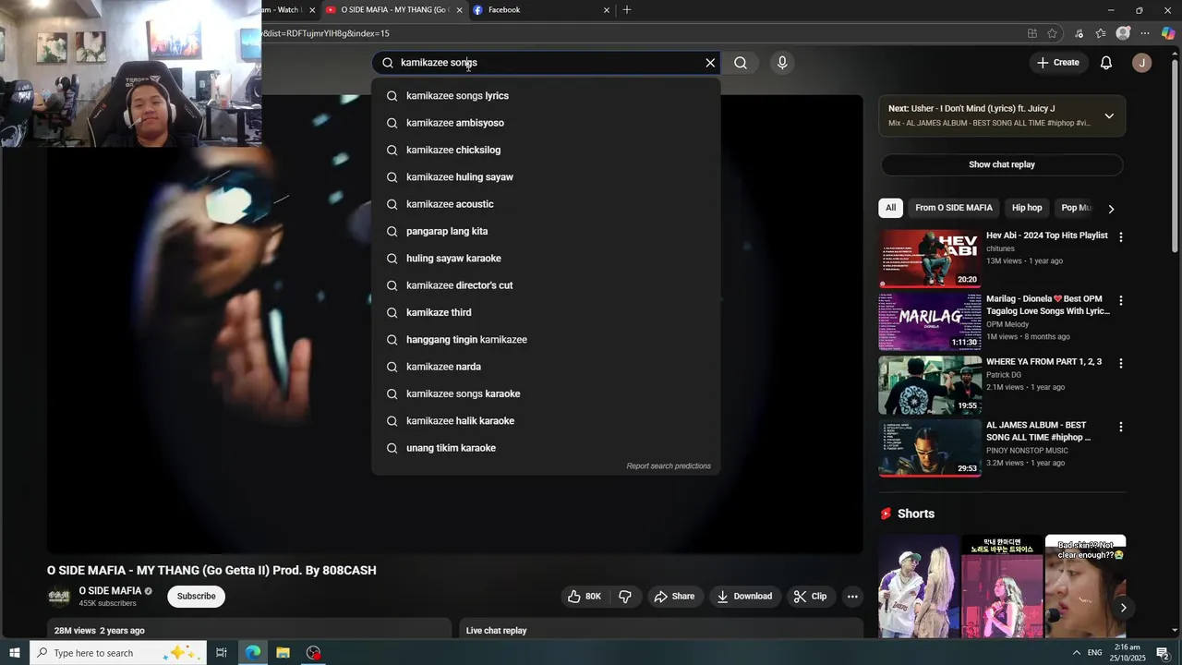The height and width of the screenshot is (665, 1182).
Task: Subscribe to O SIDE MAFIA channel
Action: (x=196, y=597)
